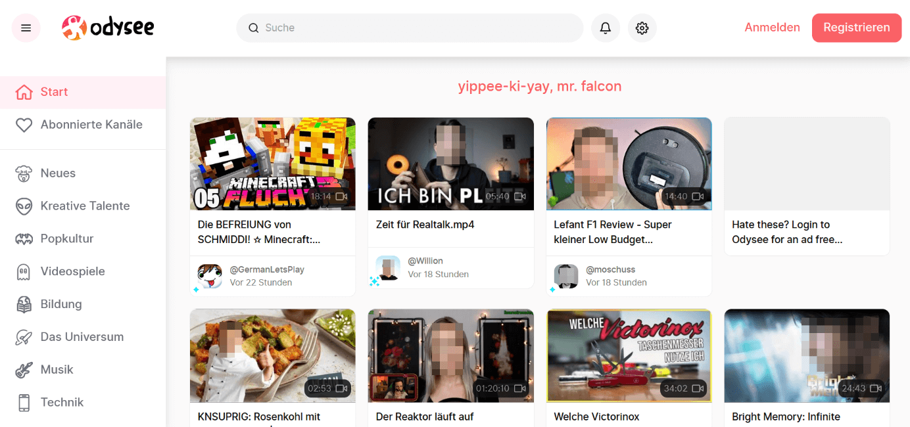Click Vor 22 Stunden timestamp
910x427 pixels.
(261, 282)
